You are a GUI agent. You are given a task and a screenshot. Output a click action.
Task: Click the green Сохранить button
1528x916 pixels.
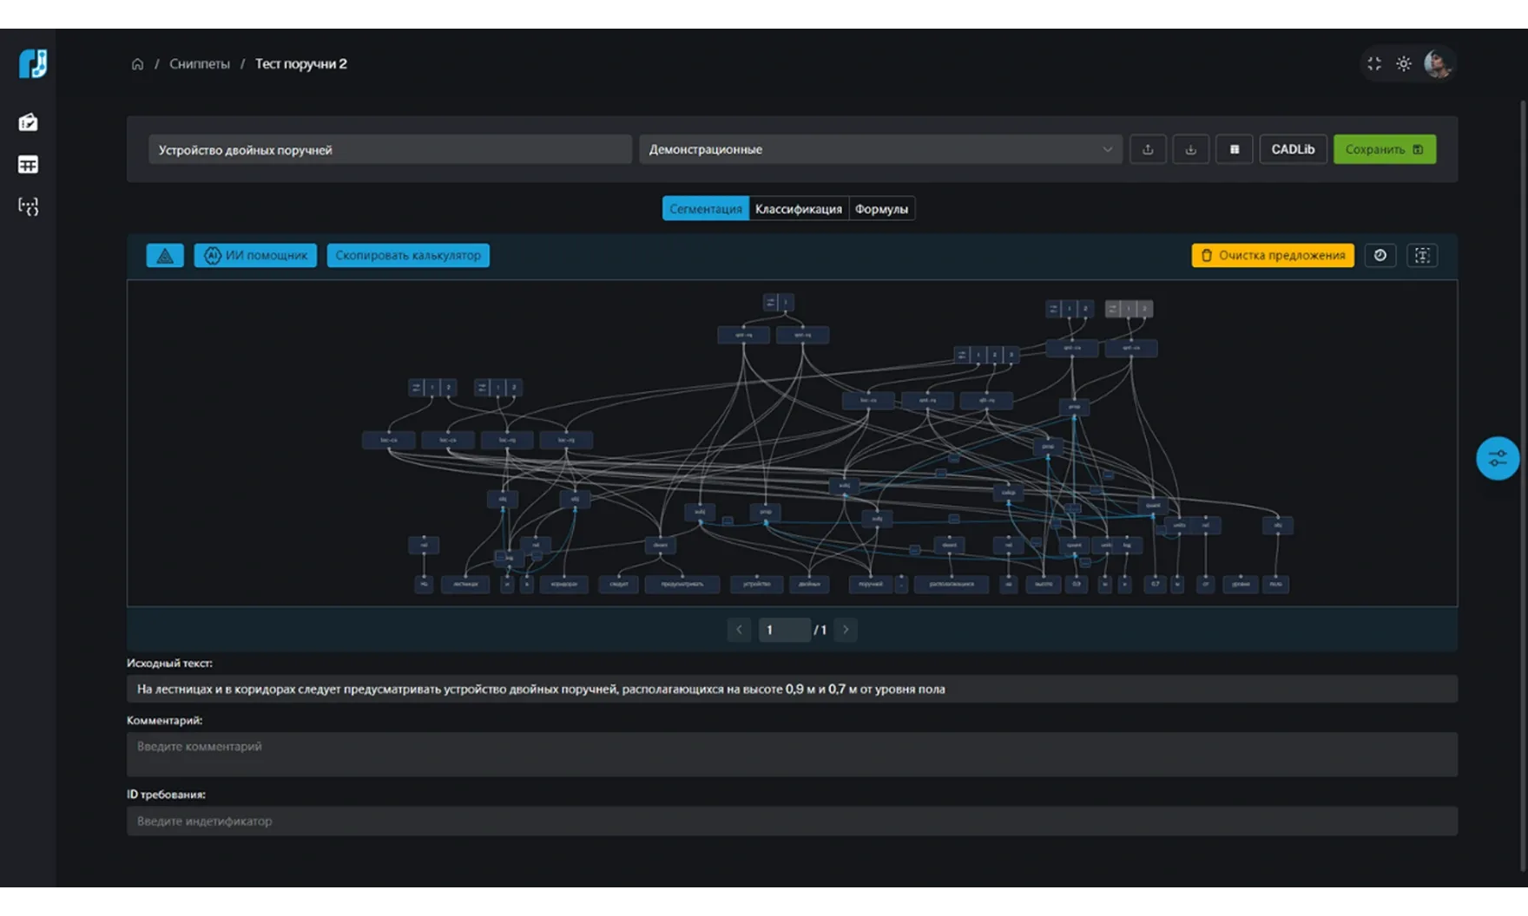[1384, 149]
